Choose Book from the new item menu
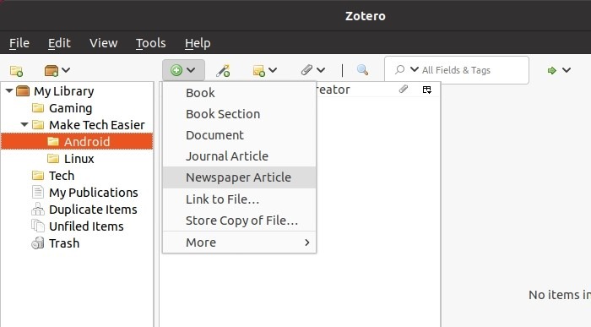 239,93
